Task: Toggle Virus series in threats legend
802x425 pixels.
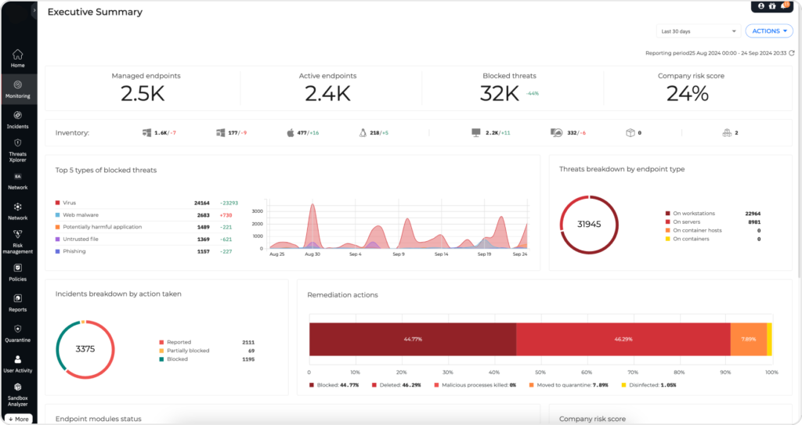Action: coord(66,203)
